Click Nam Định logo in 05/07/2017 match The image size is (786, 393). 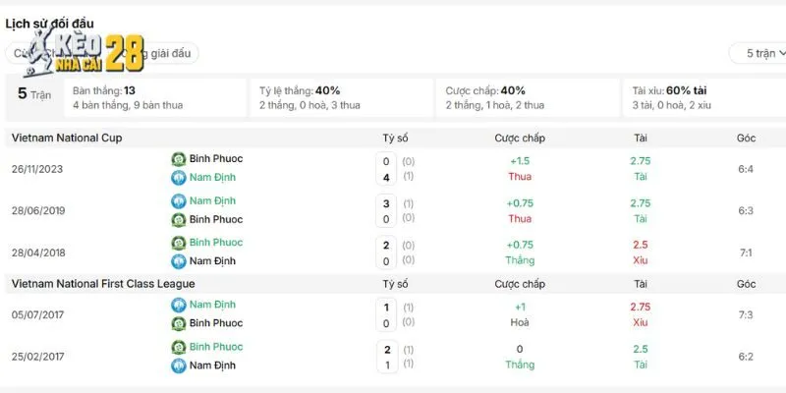point(179,305)
